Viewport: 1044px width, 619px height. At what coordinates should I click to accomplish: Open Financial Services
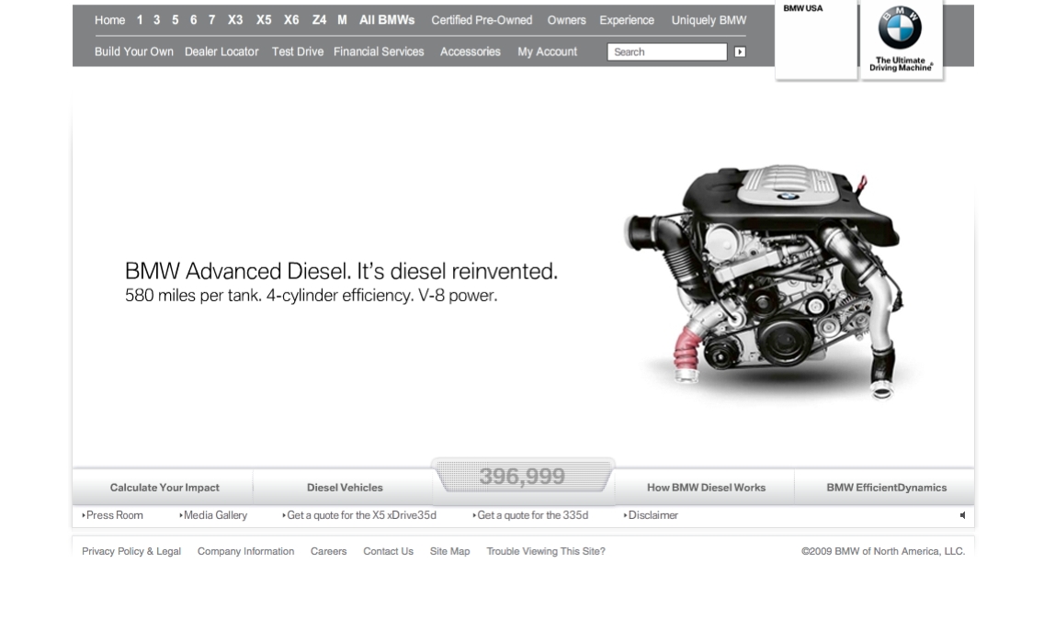(379, 51)
